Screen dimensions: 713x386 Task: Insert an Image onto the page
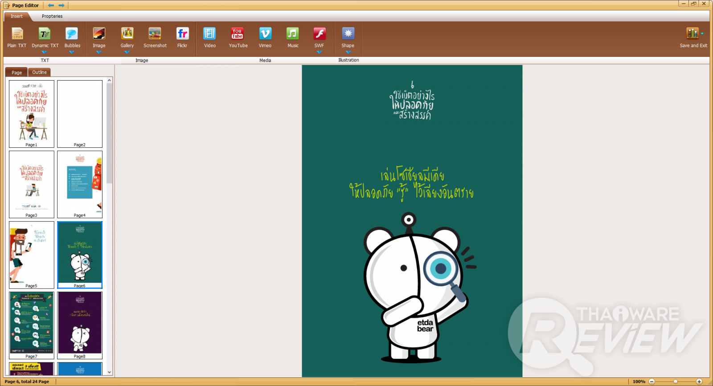99,37
